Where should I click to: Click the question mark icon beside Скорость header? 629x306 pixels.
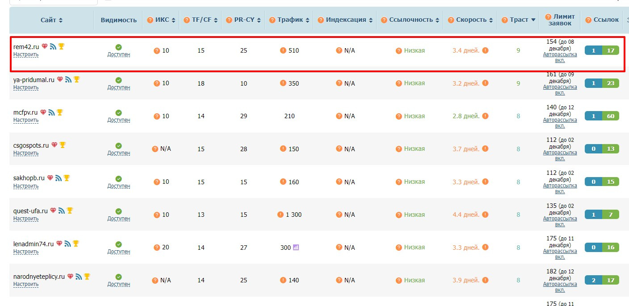click(x=451, y=20)
